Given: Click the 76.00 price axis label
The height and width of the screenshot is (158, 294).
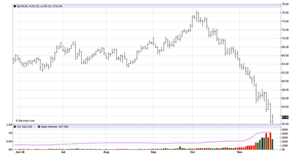Looking at the screenshot, I should pyautogui.click(x=285, y=13).
